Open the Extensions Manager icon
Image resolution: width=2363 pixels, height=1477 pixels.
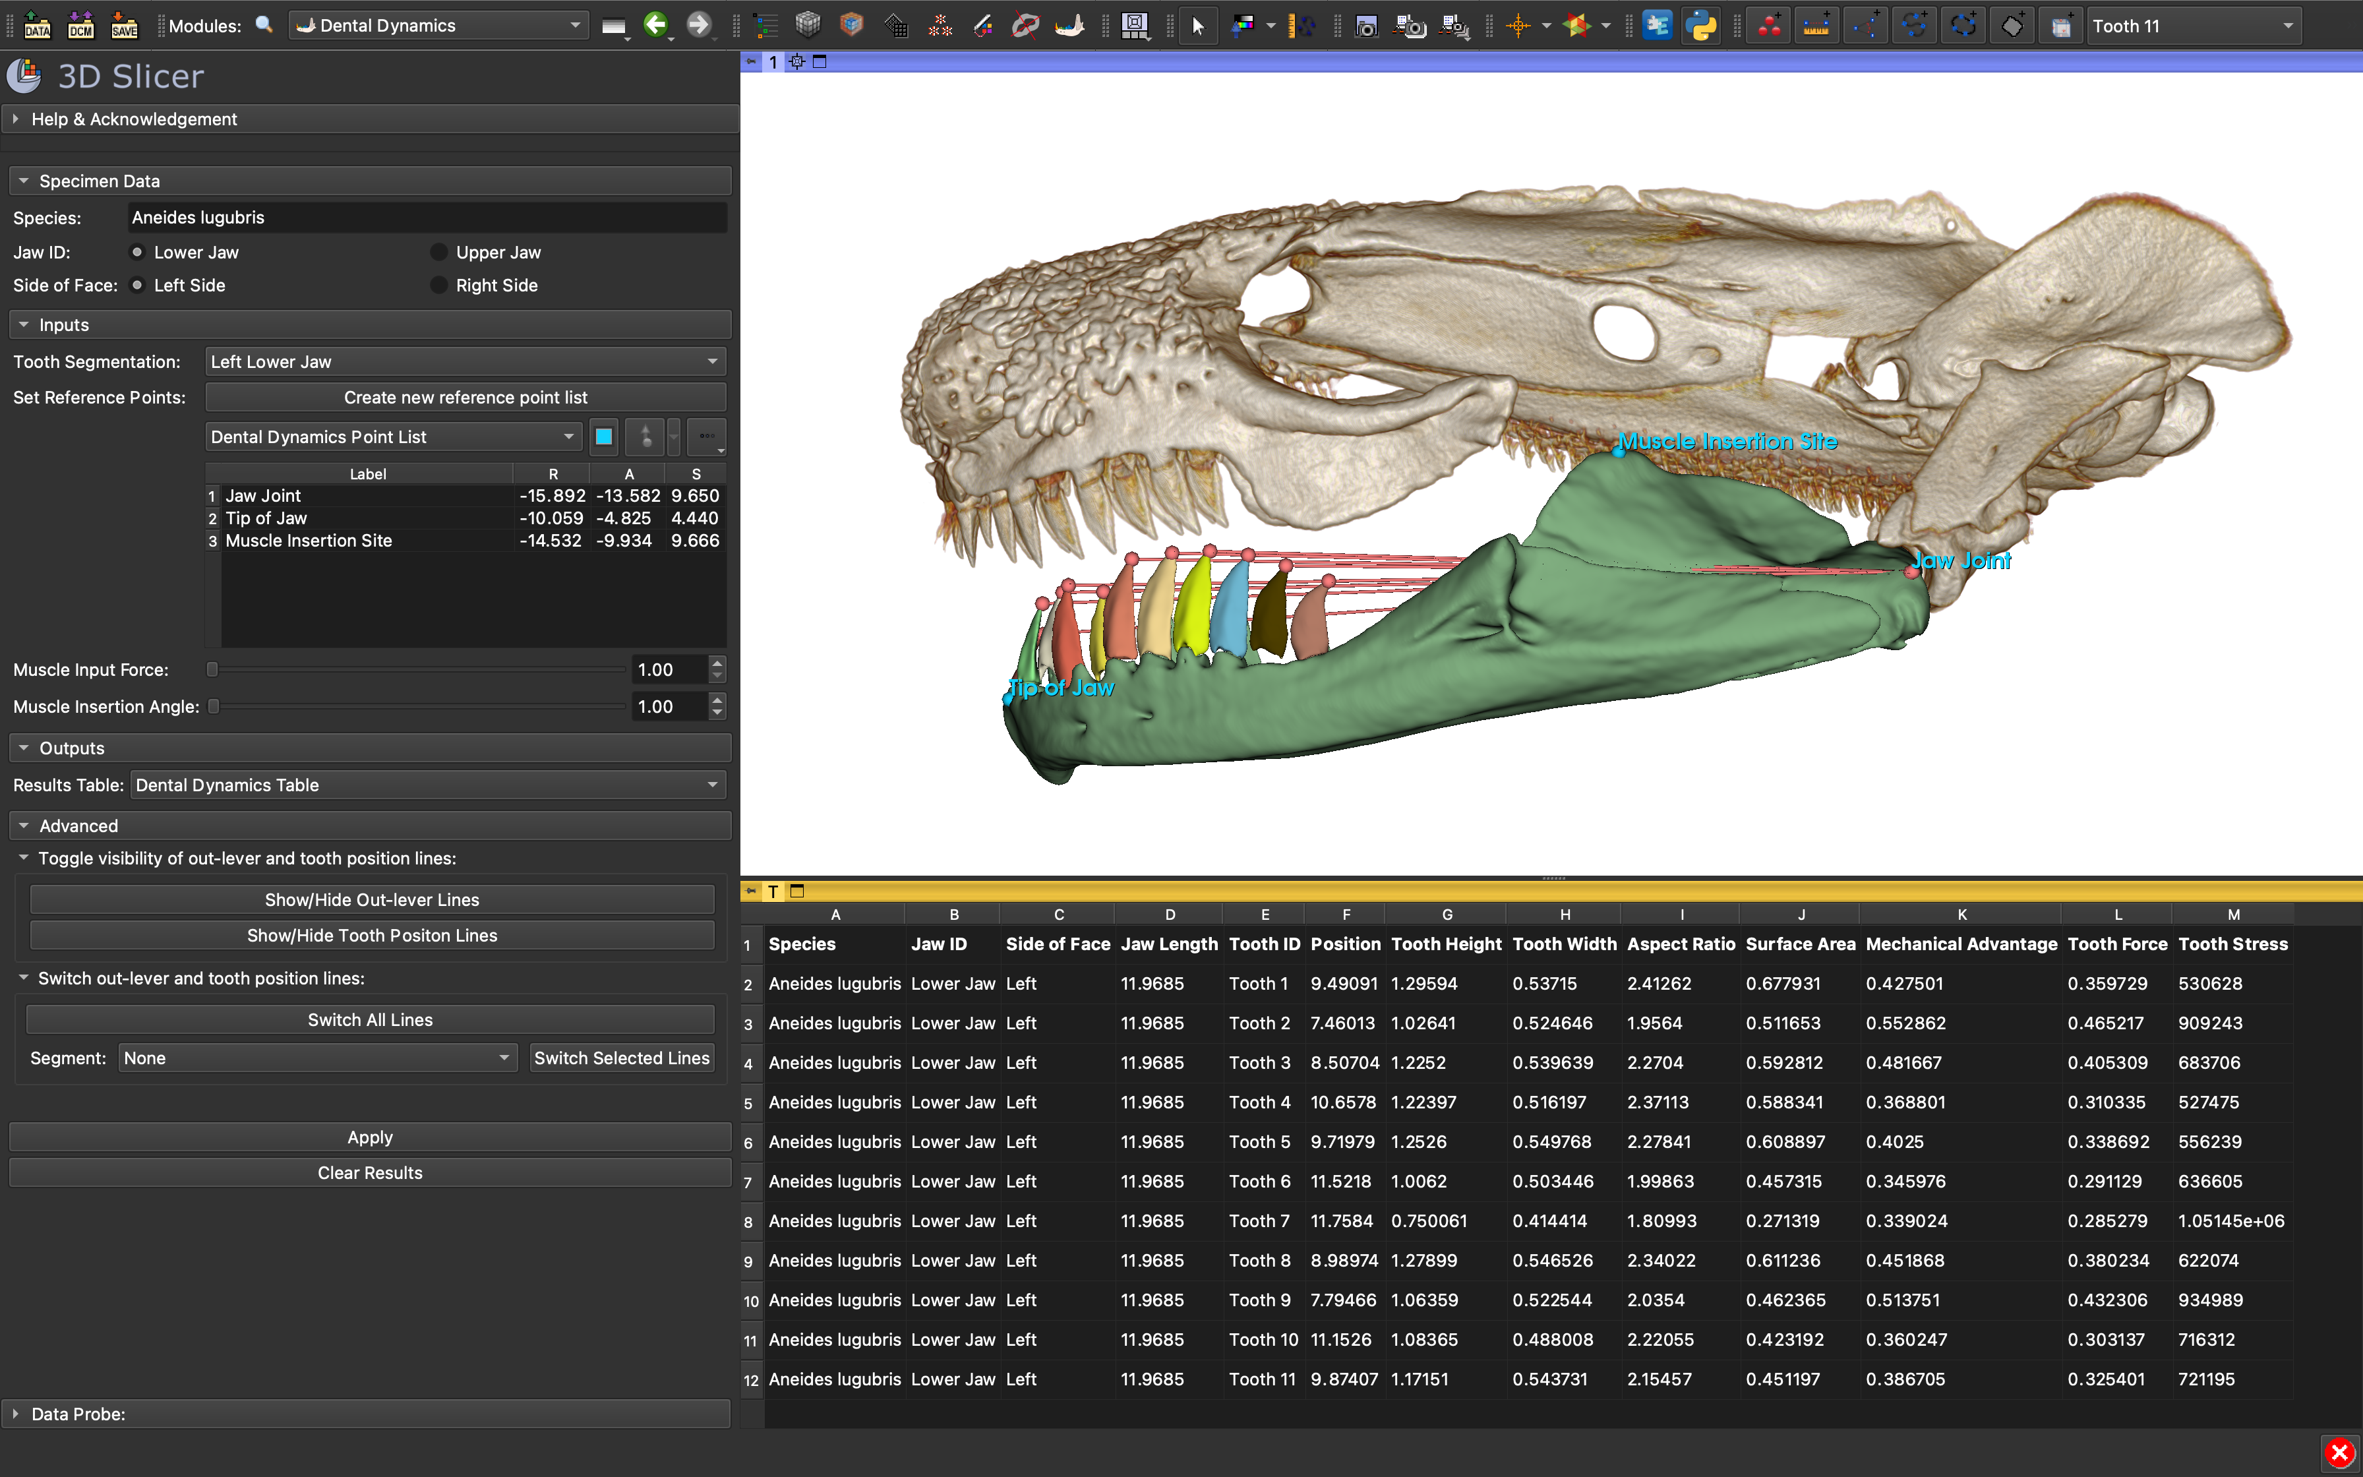(1657, 26)
